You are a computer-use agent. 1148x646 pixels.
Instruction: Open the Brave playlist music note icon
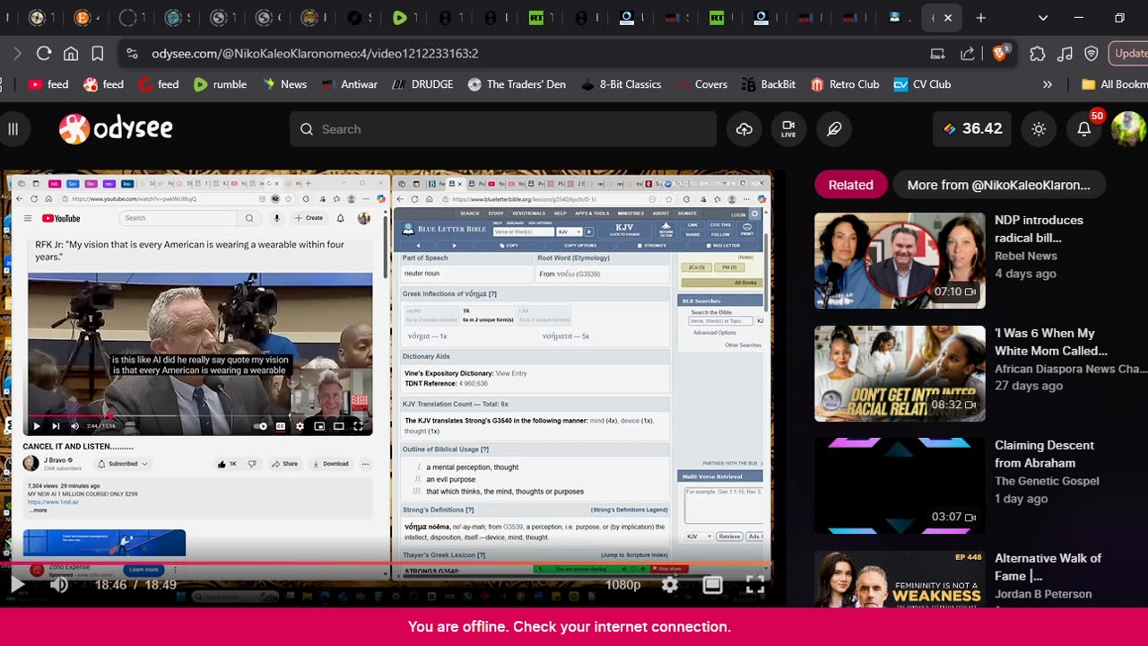[x=1065, y=54]
